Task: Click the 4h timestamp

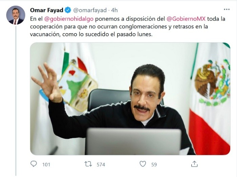Action: pos(114,10)
